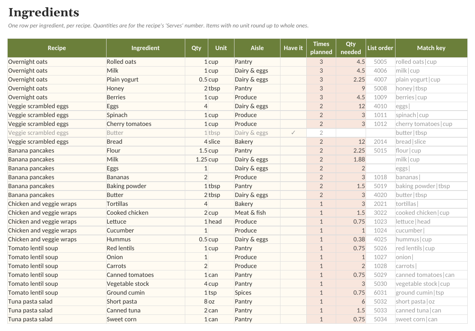475x331 pixels.
Task: Select the Lettuce ingredient cell
Action: 145,222
